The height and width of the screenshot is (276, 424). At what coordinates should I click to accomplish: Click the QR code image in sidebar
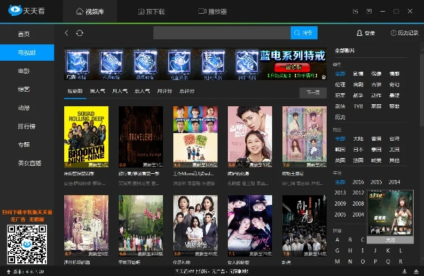(x=26, y=241)
